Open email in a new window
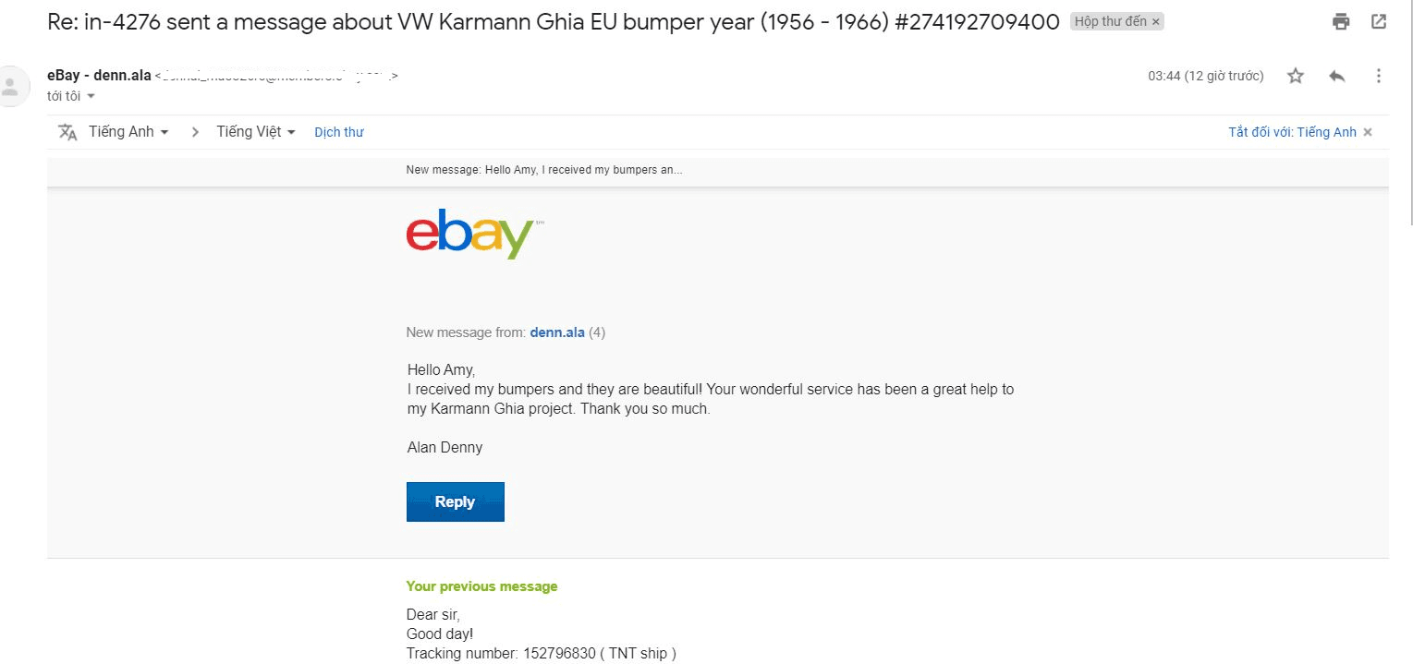Viewport: 1413px width, 664px height. click(1379, 22)
